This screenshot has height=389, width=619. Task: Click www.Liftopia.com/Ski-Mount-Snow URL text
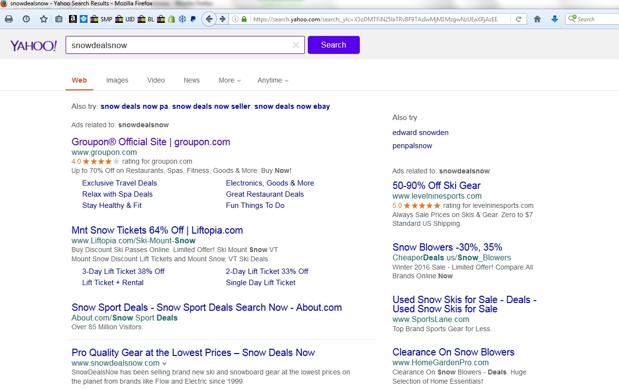click(133, 241)
